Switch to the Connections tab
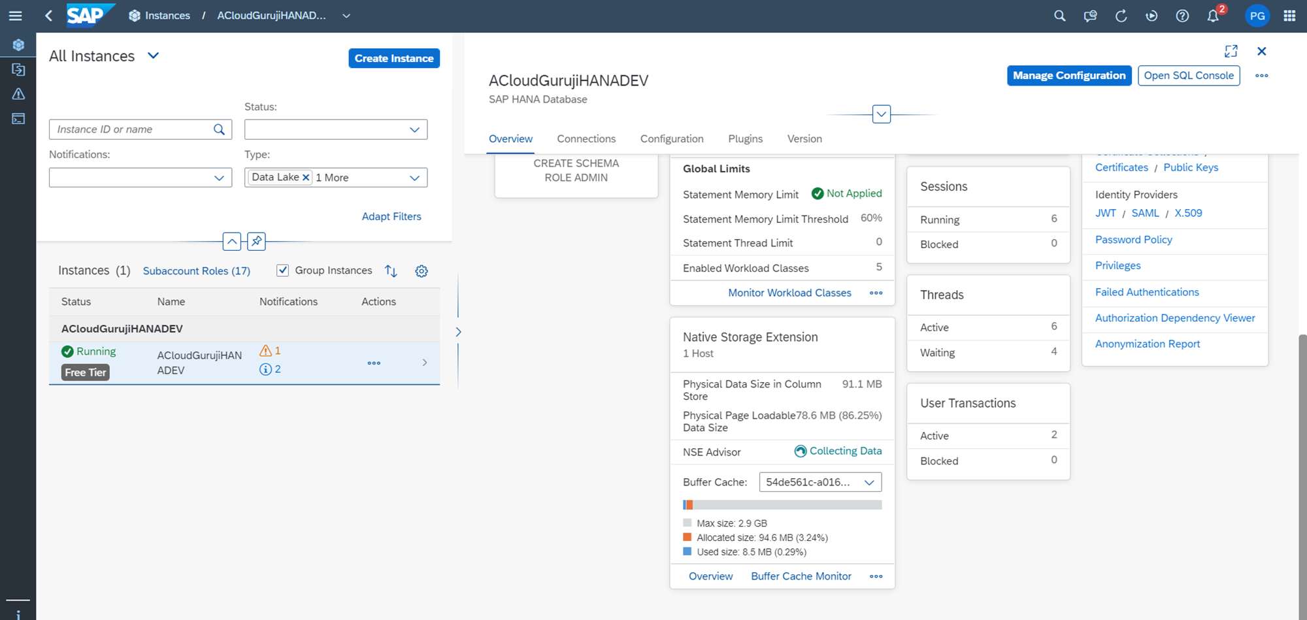 (586, 139)
